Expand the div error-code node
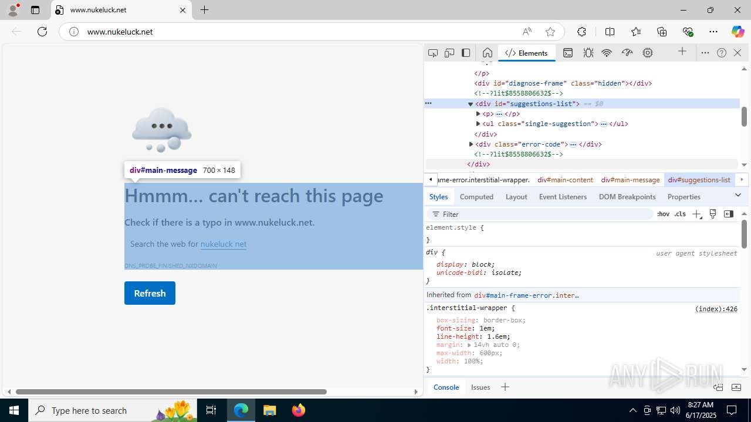This screenshot has width=751, height=422. pyautogui.click(x=471, y=144)
